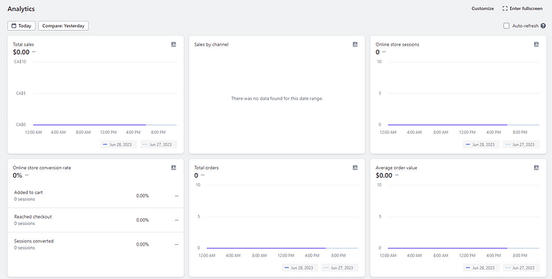The height and width of the screenshot is (279, 552).
Task: Click 0.00% value in Sessions converted row
Action: 142,244
